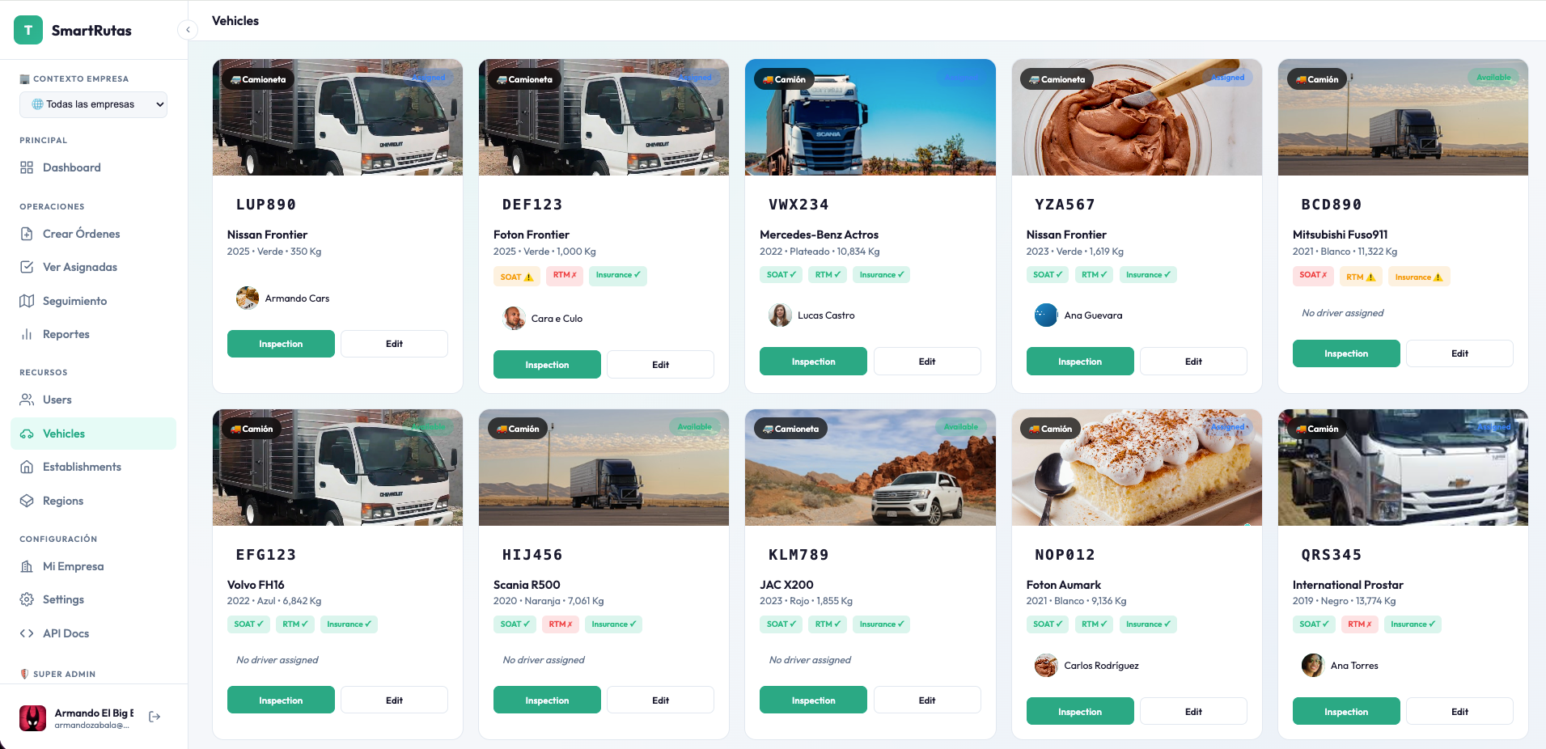This screenshot has height=749, width=1546.
Task: Open the Mi Empresa menu item
Action: click(73, 566)
